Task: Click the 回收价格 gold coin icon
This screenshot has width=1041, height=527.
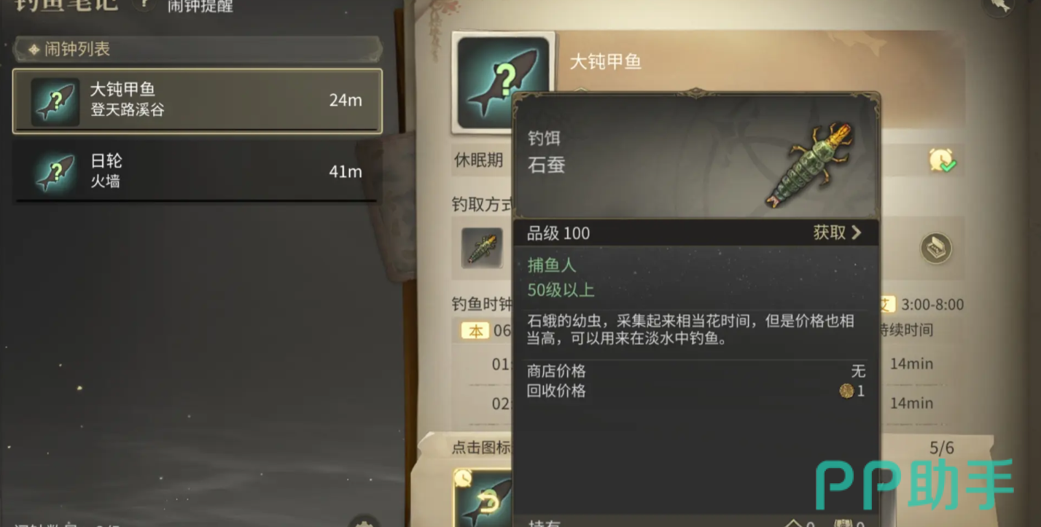Action: tap(846, 391)
